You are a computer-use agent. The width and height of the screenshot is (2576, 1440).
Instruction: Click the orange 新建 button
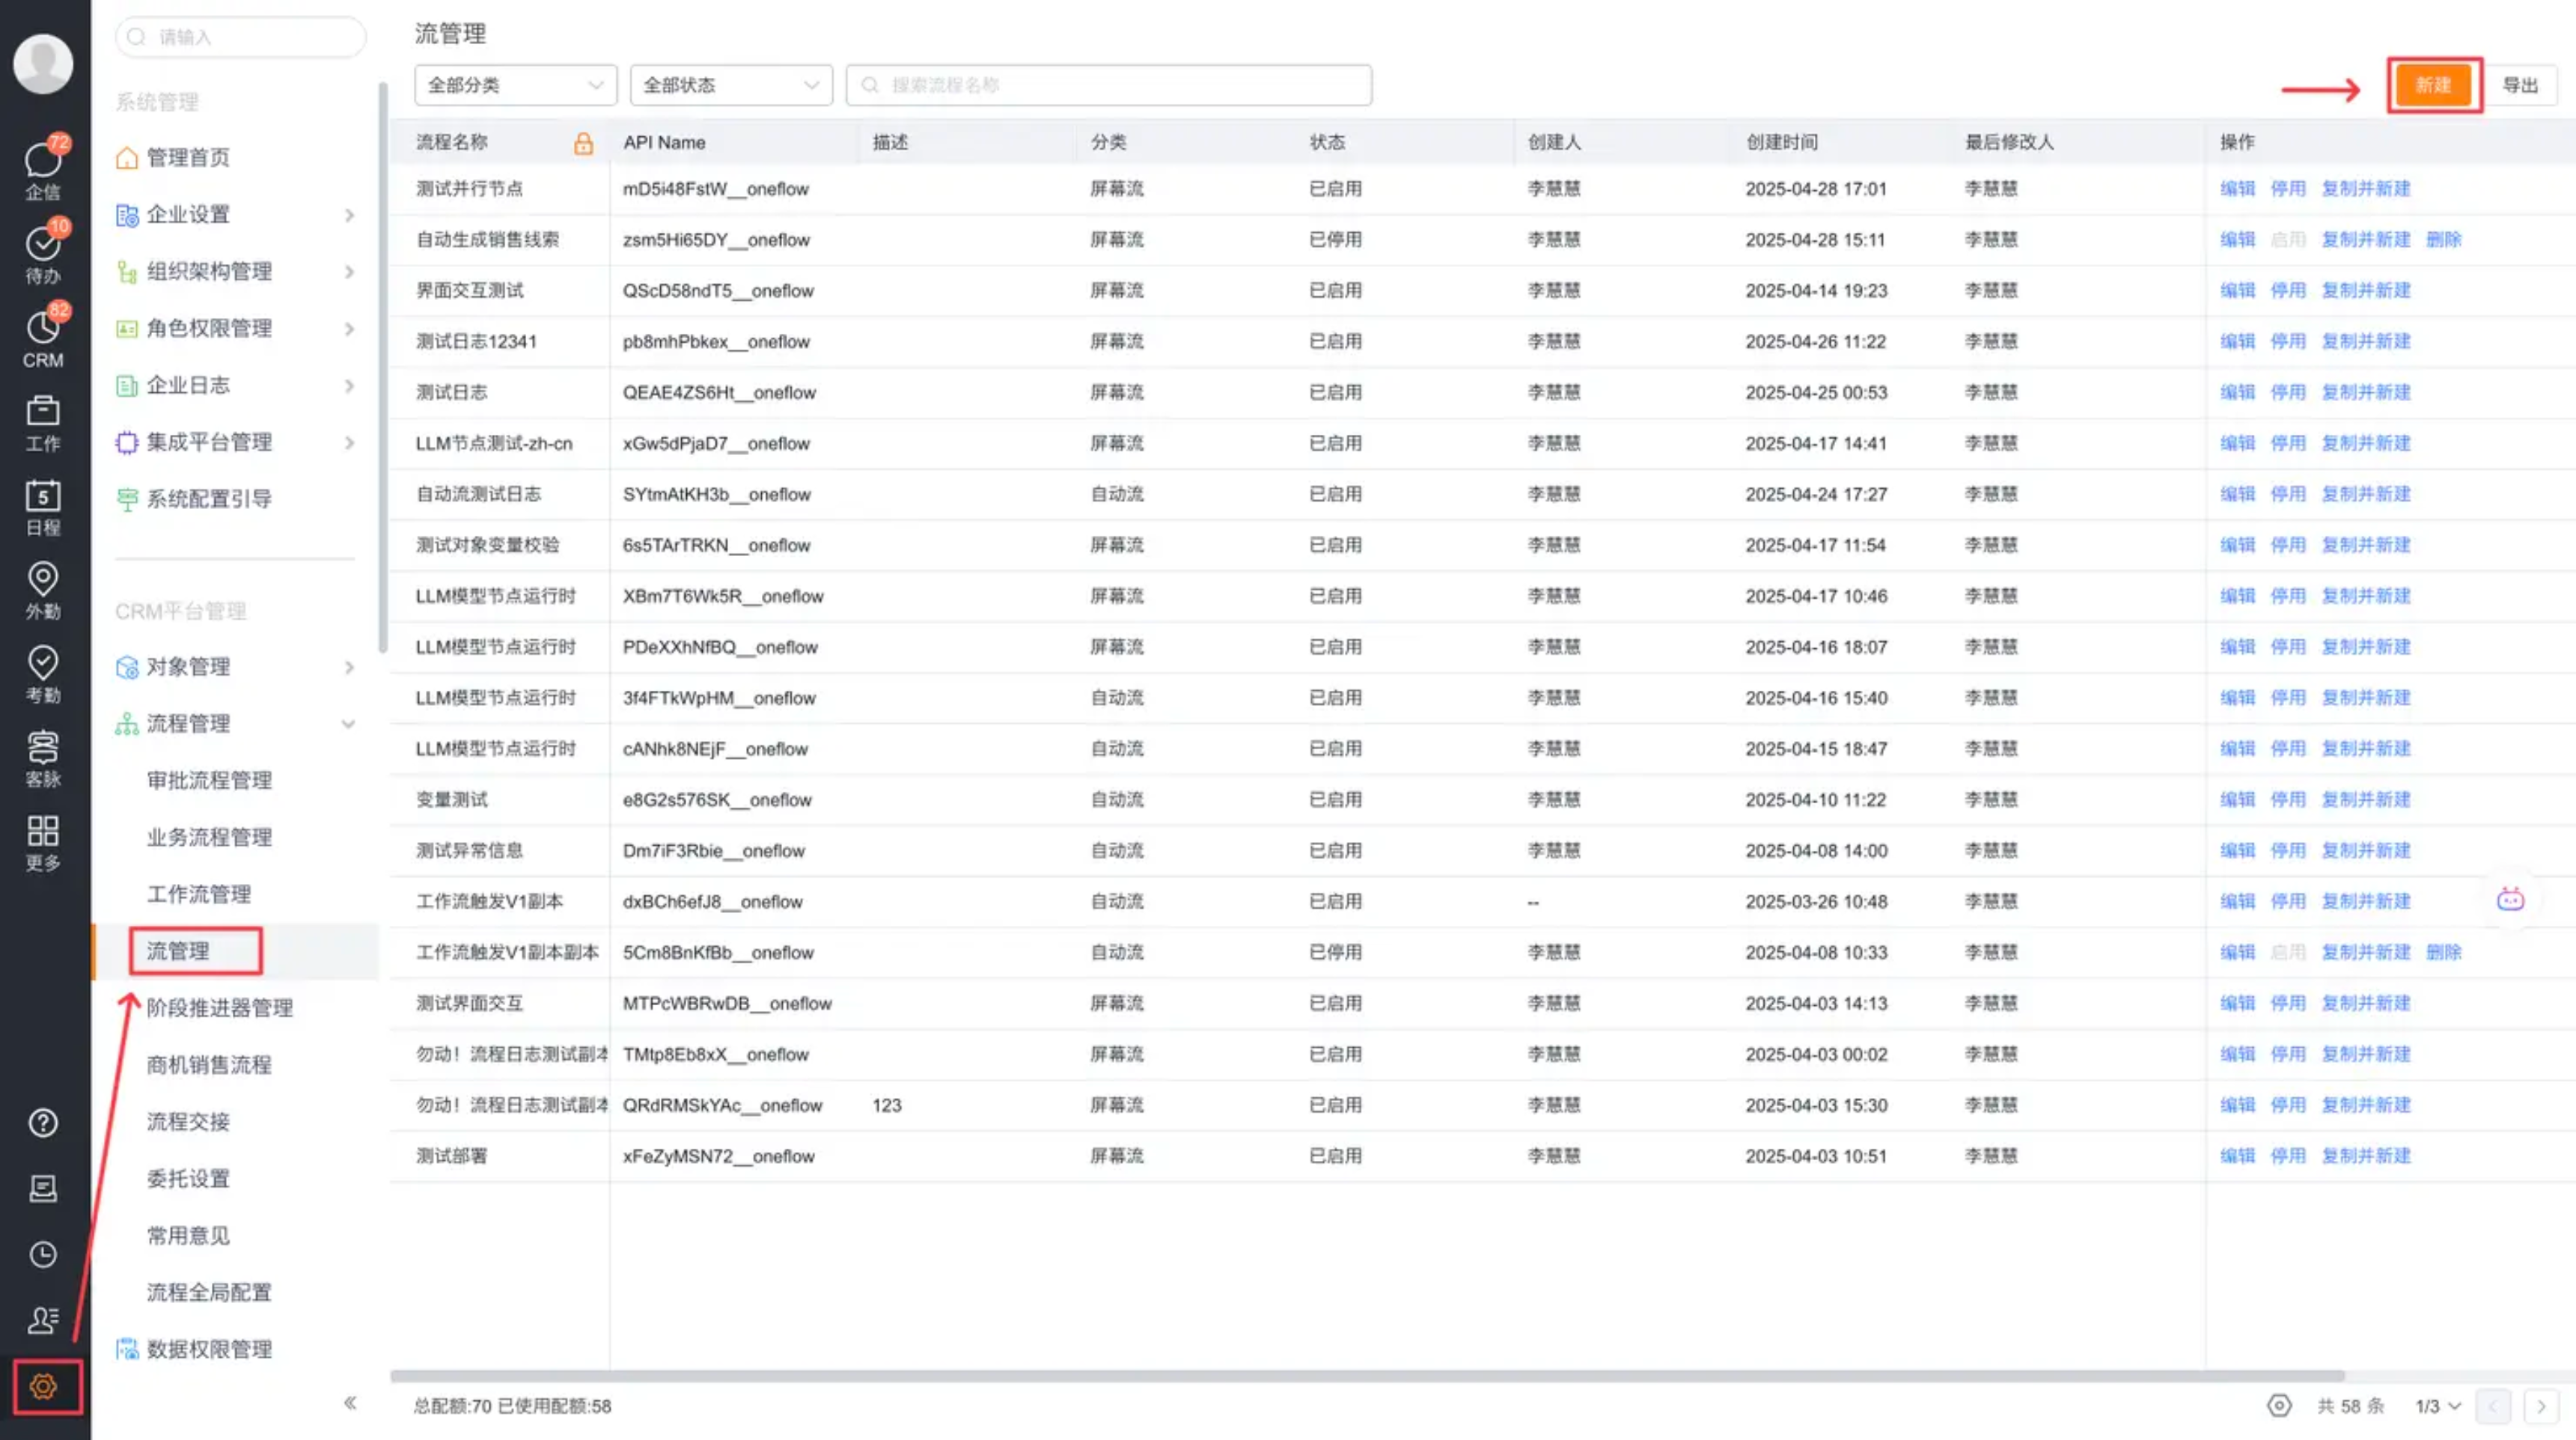(x=2432, y=85)
